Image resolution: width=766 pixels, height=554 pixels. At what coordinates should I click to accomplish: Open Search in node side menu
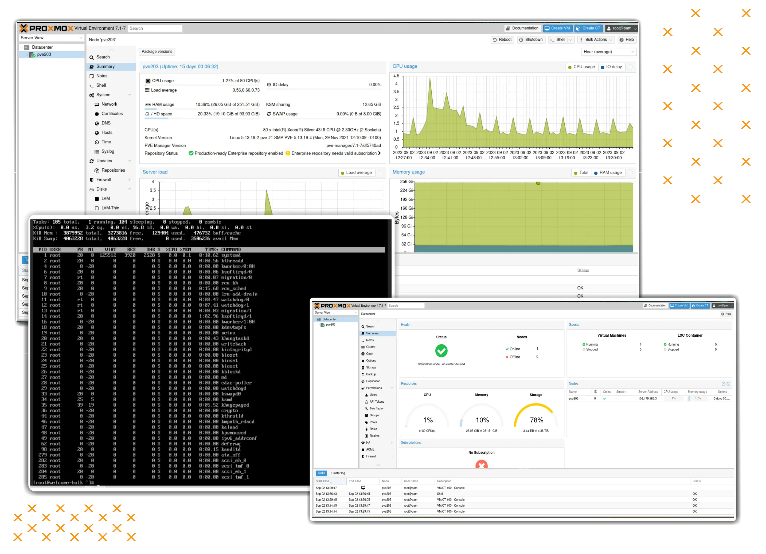point(103,57)
